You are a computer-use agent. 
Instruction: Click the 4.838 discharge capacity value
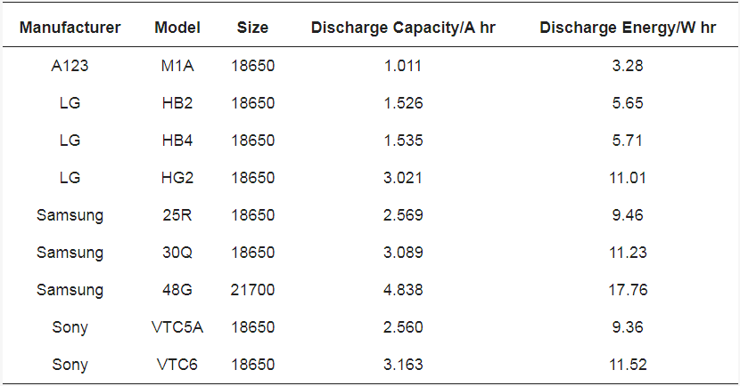pos(403,290)
